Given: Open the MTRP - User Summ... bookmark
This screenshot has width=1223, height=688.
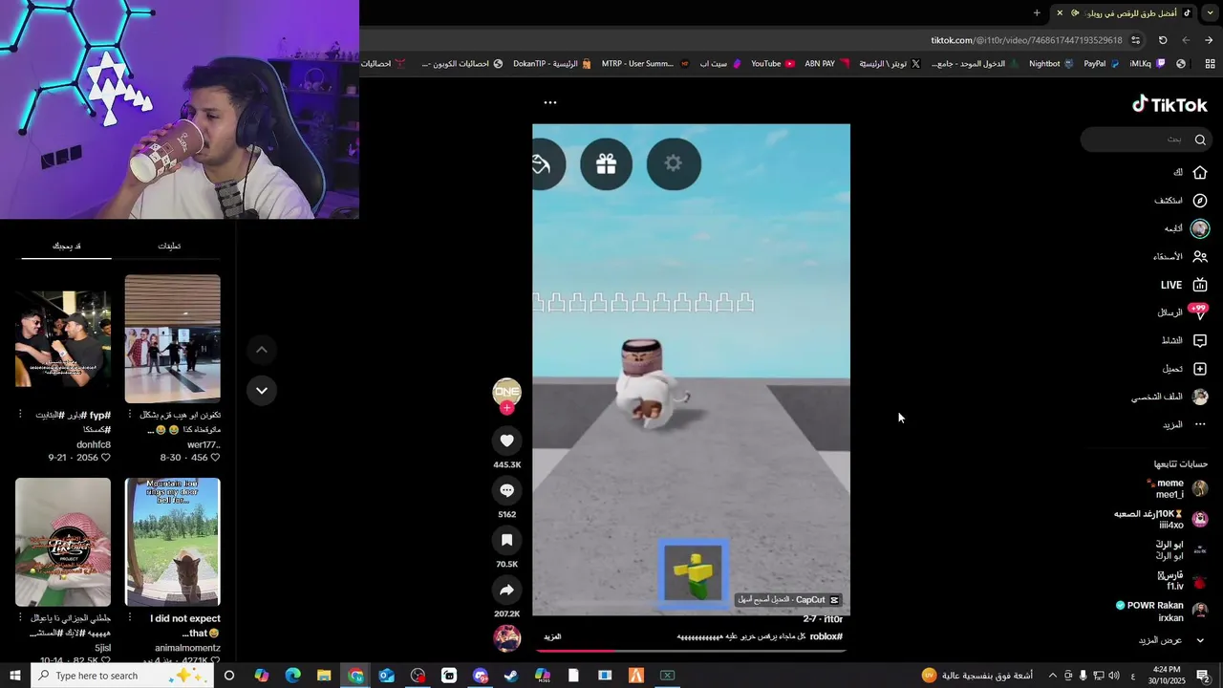Looking at the screenshot, I should coord(644,64).
